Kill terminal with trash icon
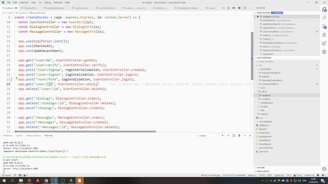The image size is (328, 184). click(239, 135)
